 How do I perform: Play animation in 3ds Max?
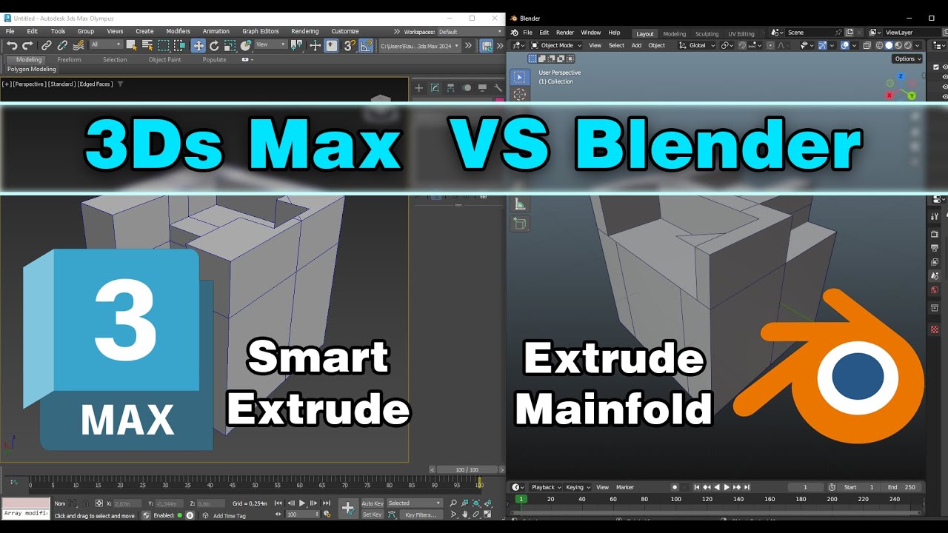coord(302,503)
